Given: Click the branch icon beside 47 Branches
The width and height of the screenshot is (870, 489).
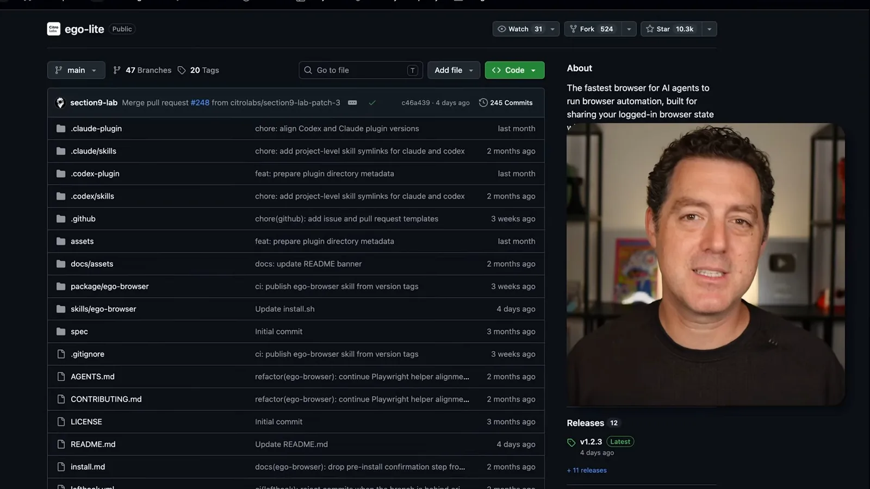Looking at the screenshot, I should 117,70.
